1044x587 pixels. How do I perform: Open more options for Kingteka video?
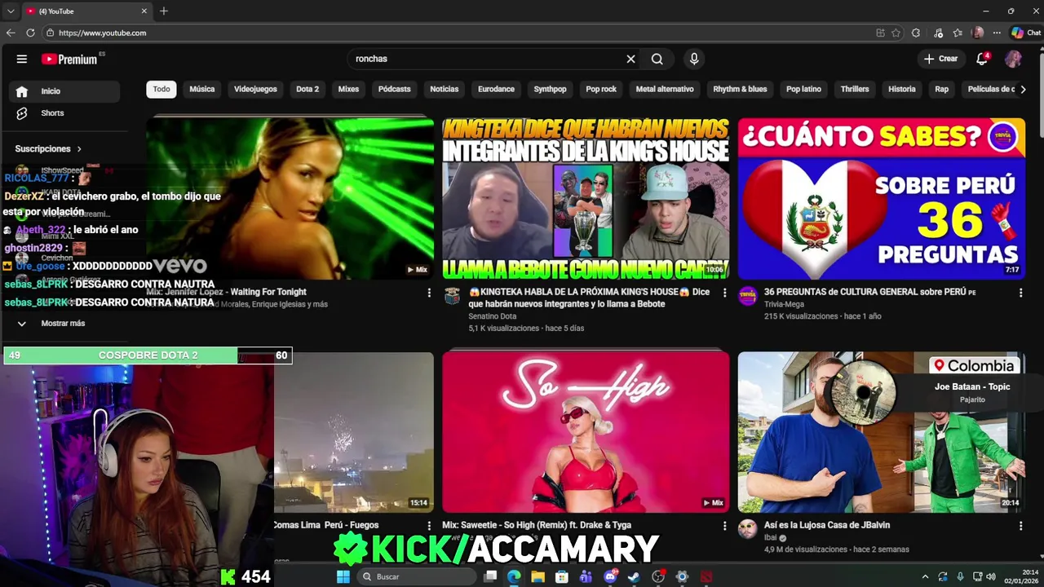click(724, 293)
